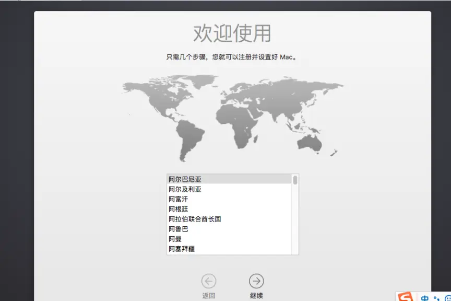Click the Sogou input method S icon
Viewport: 451px width, 301px height.
(405, 297)
